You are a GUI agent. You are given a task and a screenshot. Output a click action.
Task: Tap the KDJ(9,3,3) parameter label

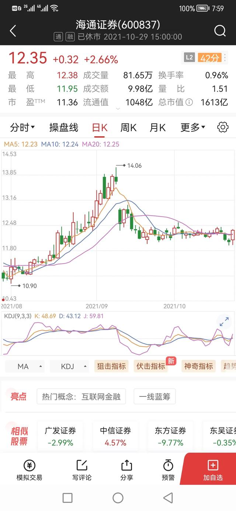17,316
